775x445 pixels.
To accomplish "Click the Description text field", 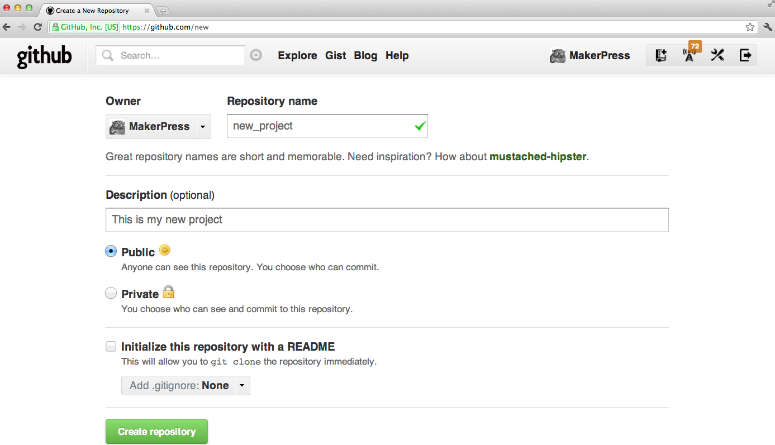I will 387,220.
